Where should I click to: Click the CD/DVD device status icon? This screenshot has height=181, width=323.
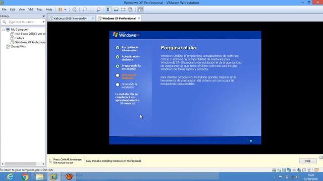(x=279, y=170)
